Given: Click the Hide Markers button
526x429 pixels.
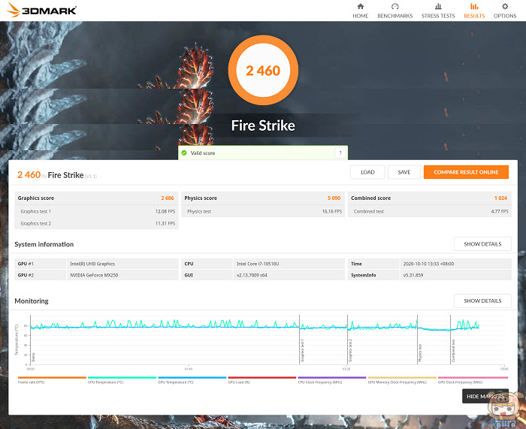Looking at the screenshot, I should pos(485,396).
